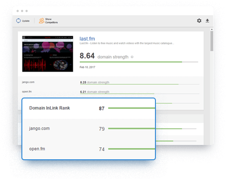Click open.fm in the InLink Rank card
The width and height of the screenshot is (226, 179).
click(x=37, y=149)
